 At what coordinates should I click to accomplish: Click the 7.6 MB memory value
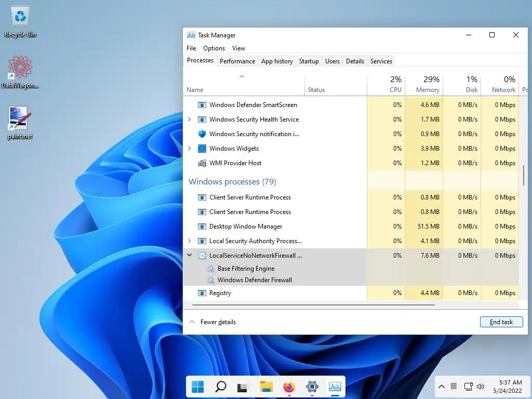430,256
